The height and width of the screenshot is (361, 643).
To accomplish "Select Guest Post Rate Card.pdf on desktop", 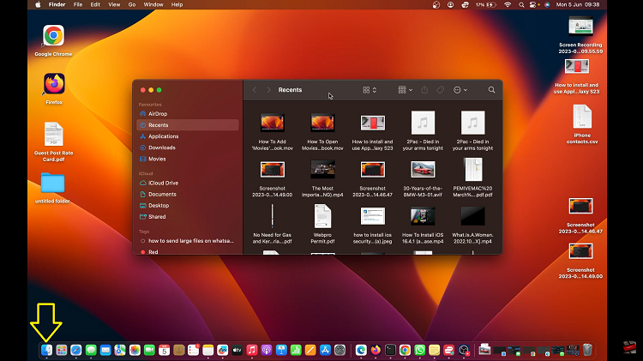I will coord(54,141).
